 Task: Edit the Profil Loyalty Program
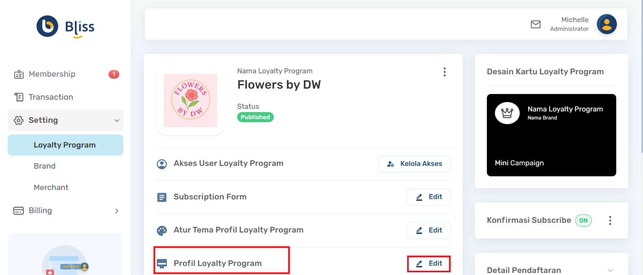point(429,264)
